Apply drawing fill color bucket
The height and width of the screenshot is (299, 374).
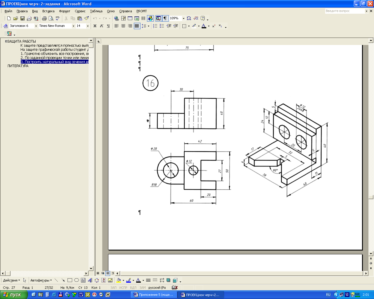pos(118,280)
